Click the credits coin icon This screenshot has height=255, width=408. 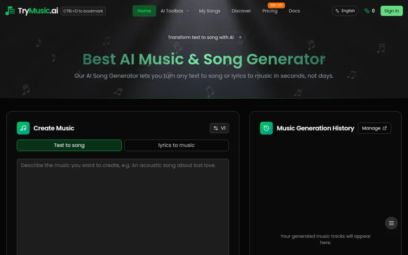(367, 11)
